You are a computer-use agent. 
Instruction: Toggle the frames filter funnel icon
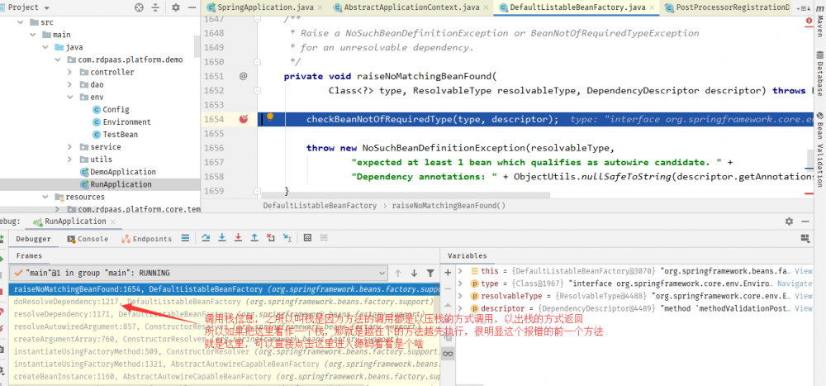[x=432, y=273]
